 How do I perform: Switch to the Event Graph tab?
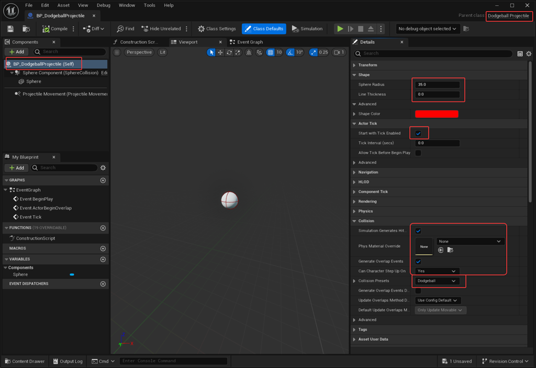pyautogui.click(x=246, y=42)
